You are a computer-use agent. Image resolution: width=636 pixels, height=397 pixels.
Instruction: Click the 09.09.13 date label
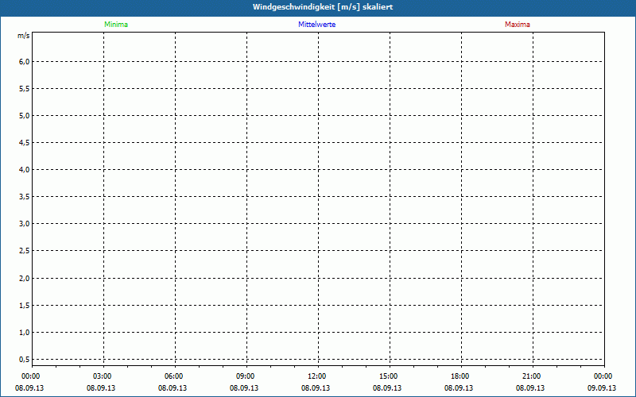[602, 387]
